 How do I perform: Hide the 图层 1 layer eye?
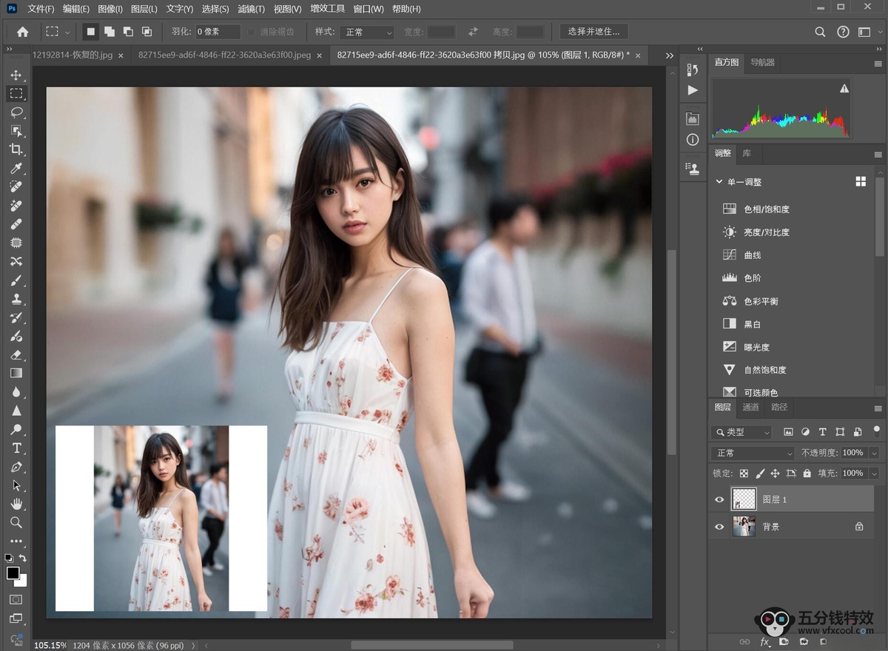click(x=719, y=499)
